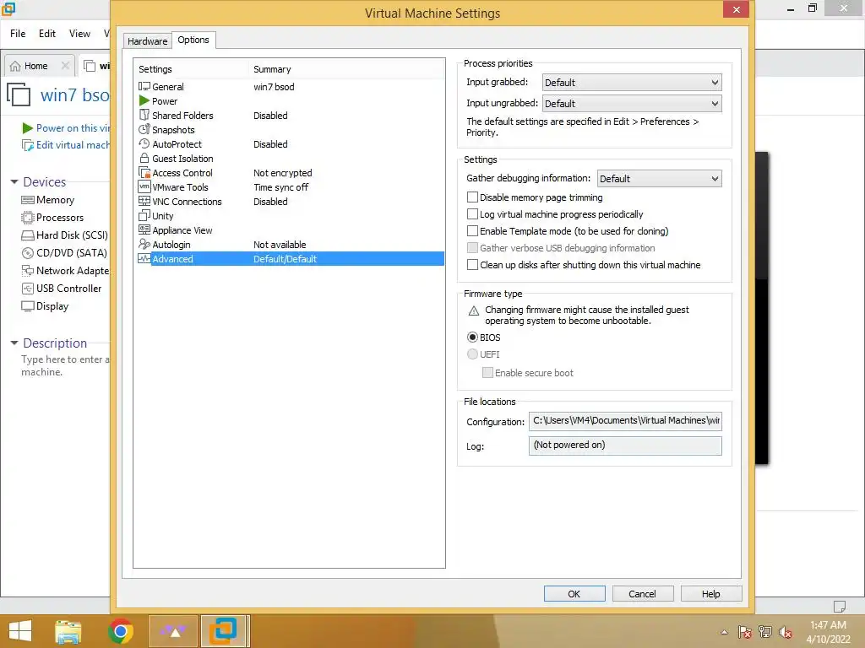This screenshot has height=648, width=865.
Task: Select the Unity icon
Action: click(x=144, y=215)
